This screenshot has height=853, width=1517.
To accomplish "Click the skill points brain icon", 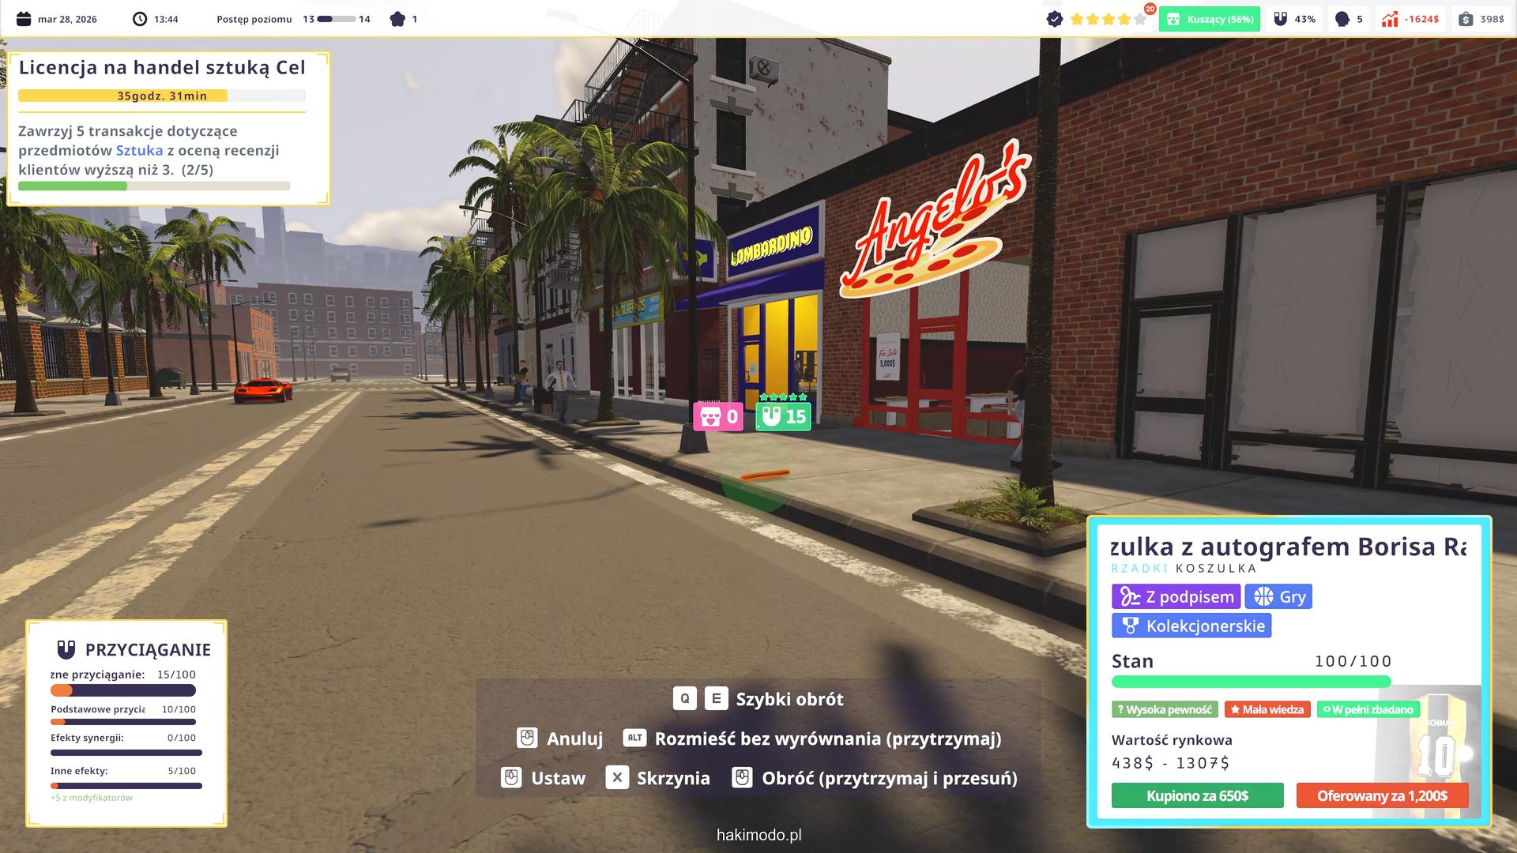I will point(397,19).
